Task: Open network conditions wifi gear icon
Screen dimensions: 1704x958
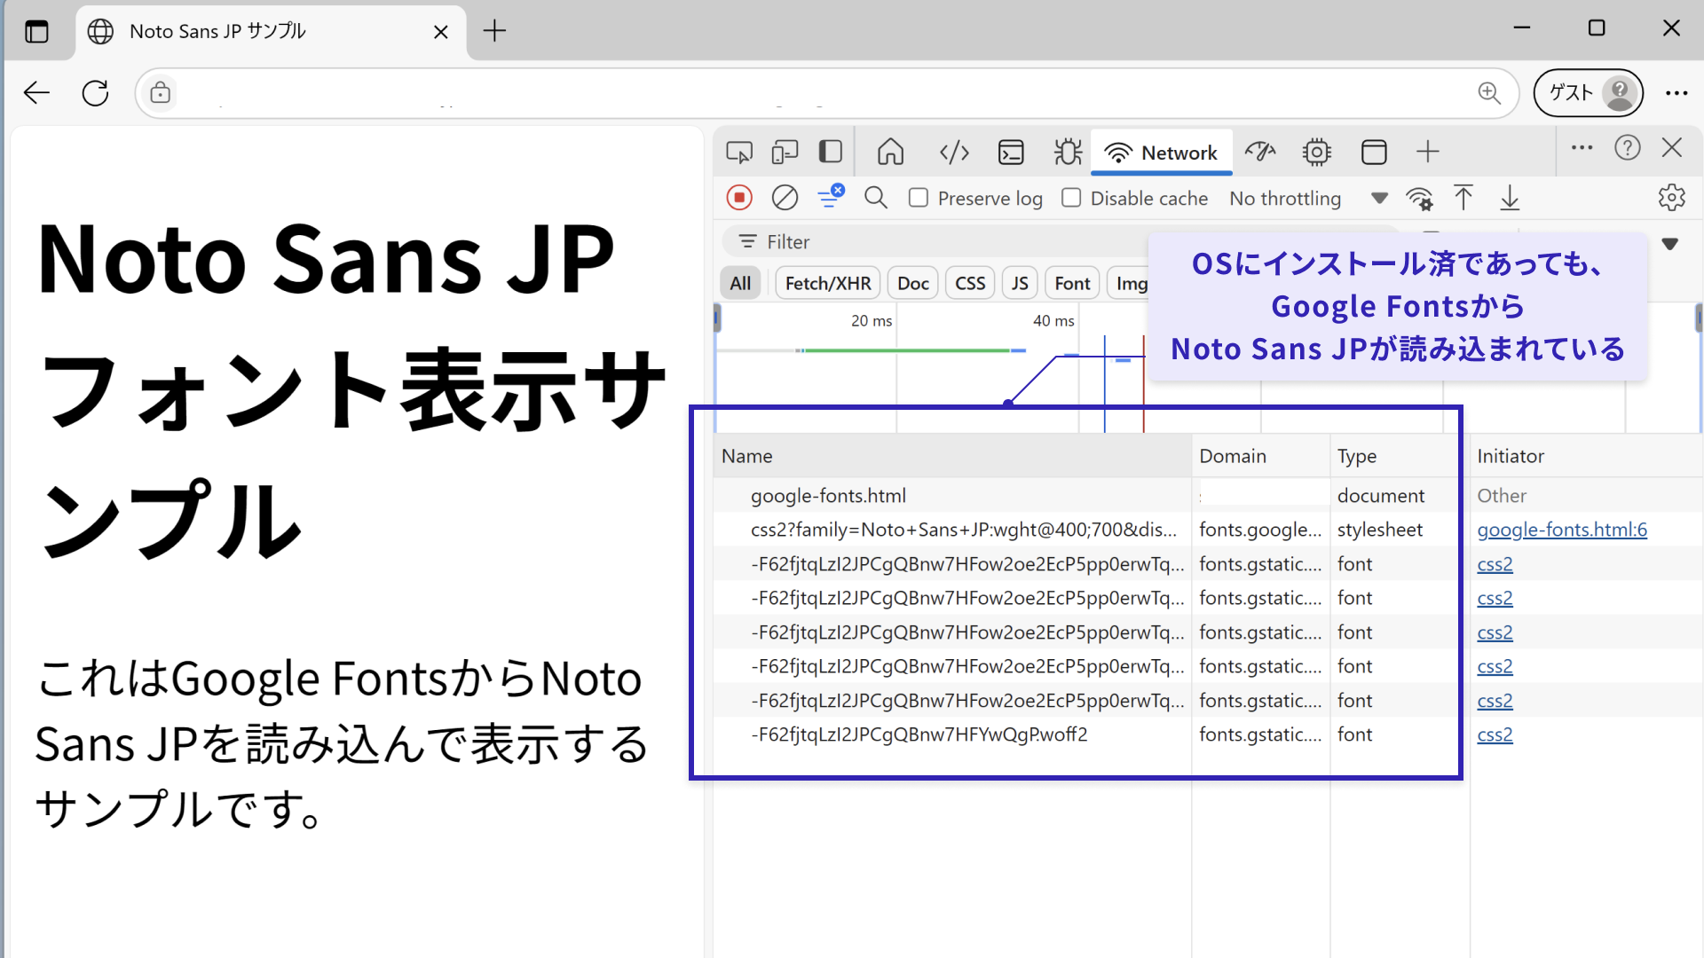Action: tap(1420, 199)
